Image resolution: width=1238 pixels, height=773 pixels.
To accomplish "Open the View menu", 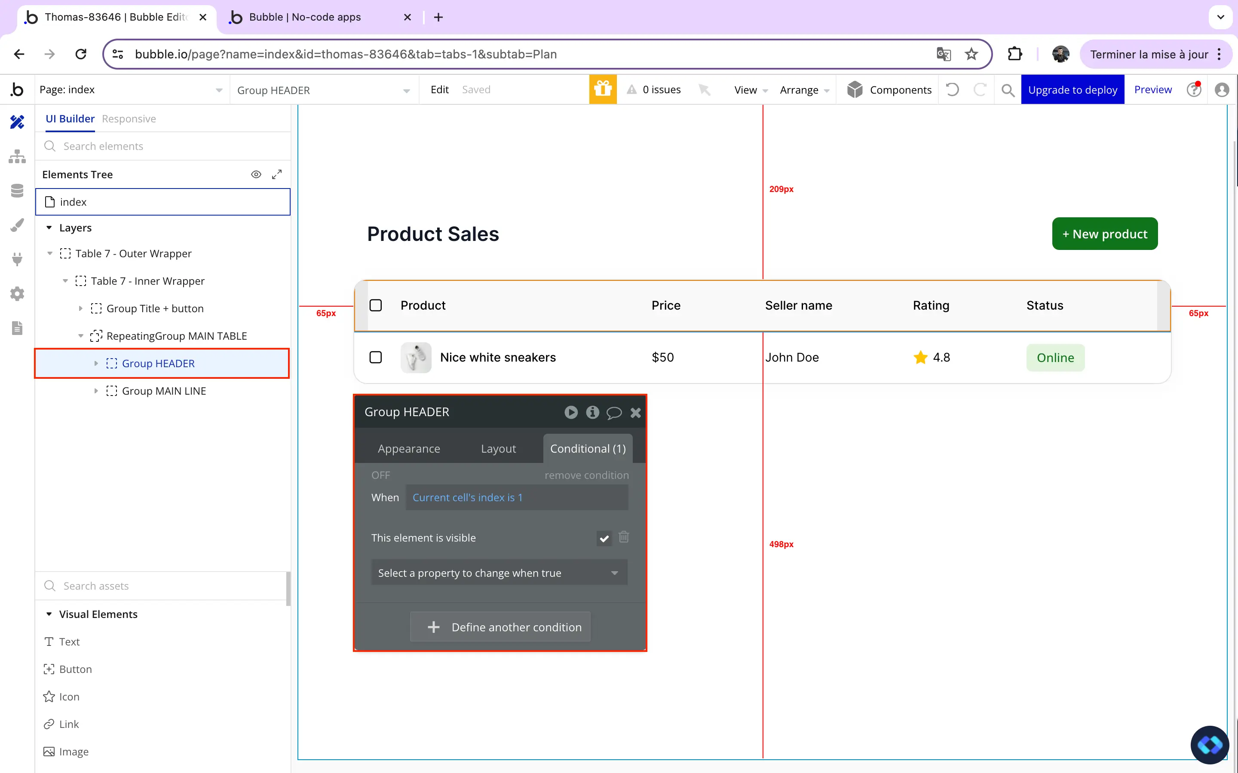I will [x=751, y=90].
